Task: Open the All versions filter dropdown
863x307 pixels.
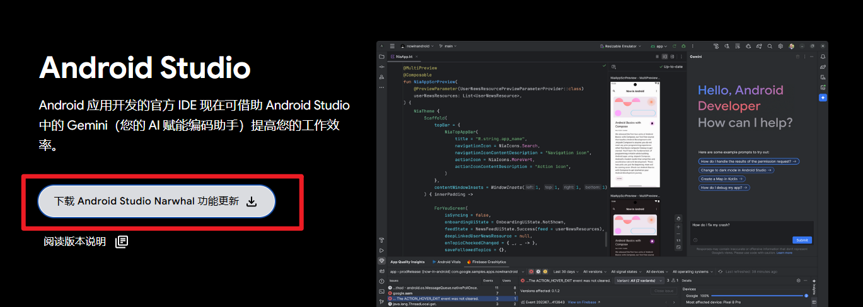Action: (x=595, y=272)
